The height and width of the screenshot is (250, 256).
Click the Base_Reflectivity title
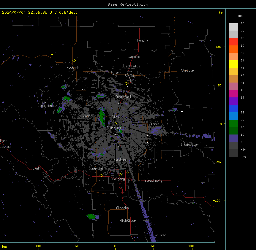point(128,4)
